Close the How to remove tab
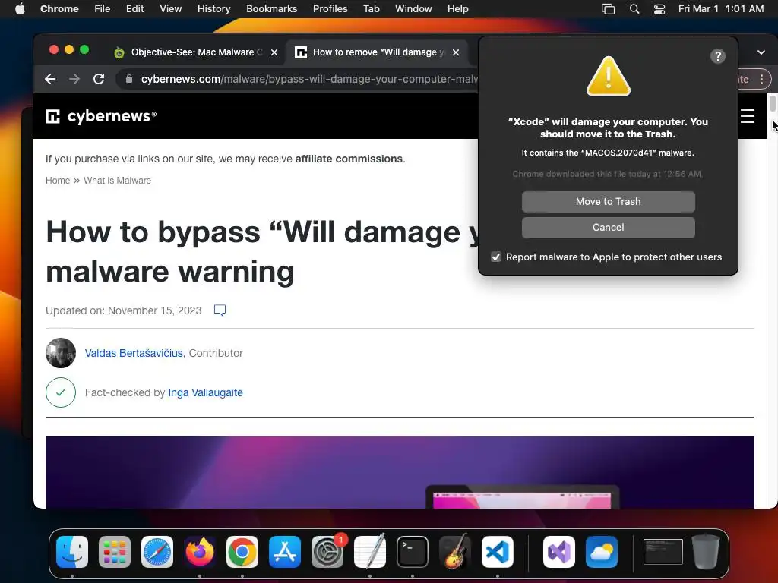 (x=456, y=52)
